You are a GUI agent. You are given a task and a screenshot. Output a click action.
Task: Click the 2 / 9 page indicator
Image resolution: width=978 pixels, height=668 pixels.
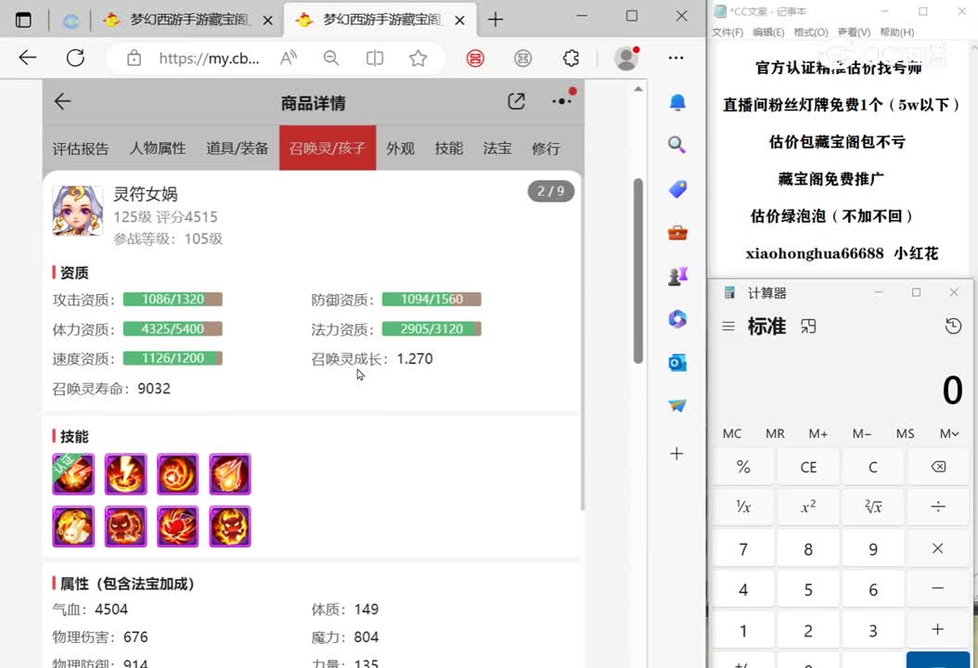click(551, 191)
